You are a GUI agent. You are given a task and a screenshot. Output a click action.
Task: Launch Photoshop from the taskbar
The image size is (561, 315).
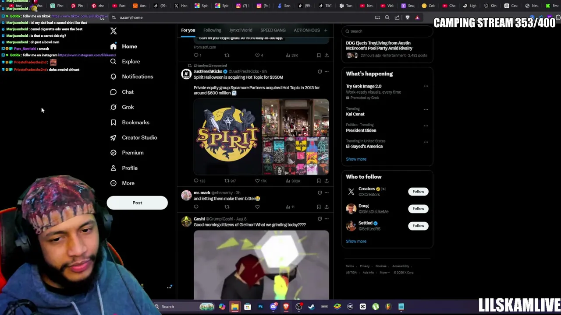click(260, 307)
